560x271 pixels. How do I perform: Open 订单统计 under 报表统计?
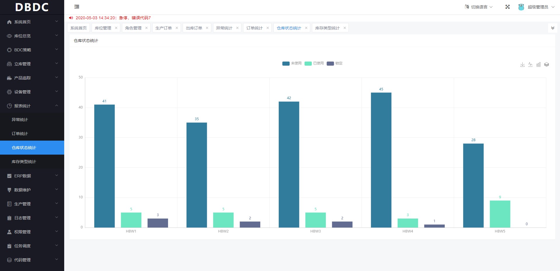click(x=20, y=134)
